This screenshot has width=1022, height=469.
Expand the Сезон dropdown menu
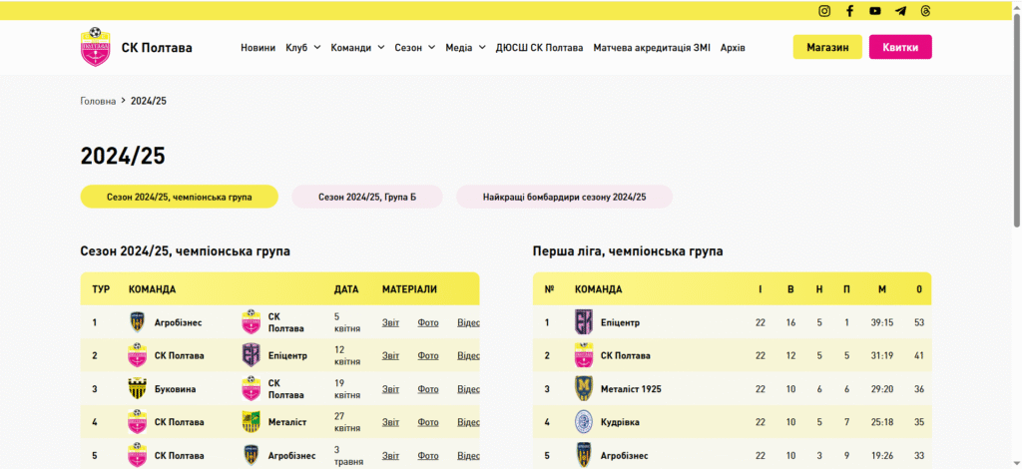click(x=414, y=48)
